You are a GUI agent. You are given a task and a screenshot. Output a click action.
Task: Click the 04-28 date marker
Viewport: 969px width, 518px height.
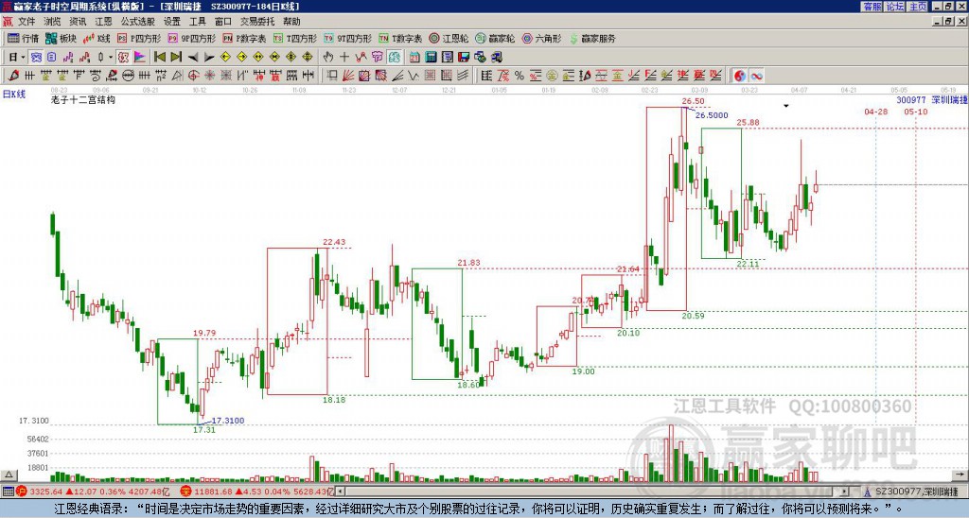tap(875, 112)
